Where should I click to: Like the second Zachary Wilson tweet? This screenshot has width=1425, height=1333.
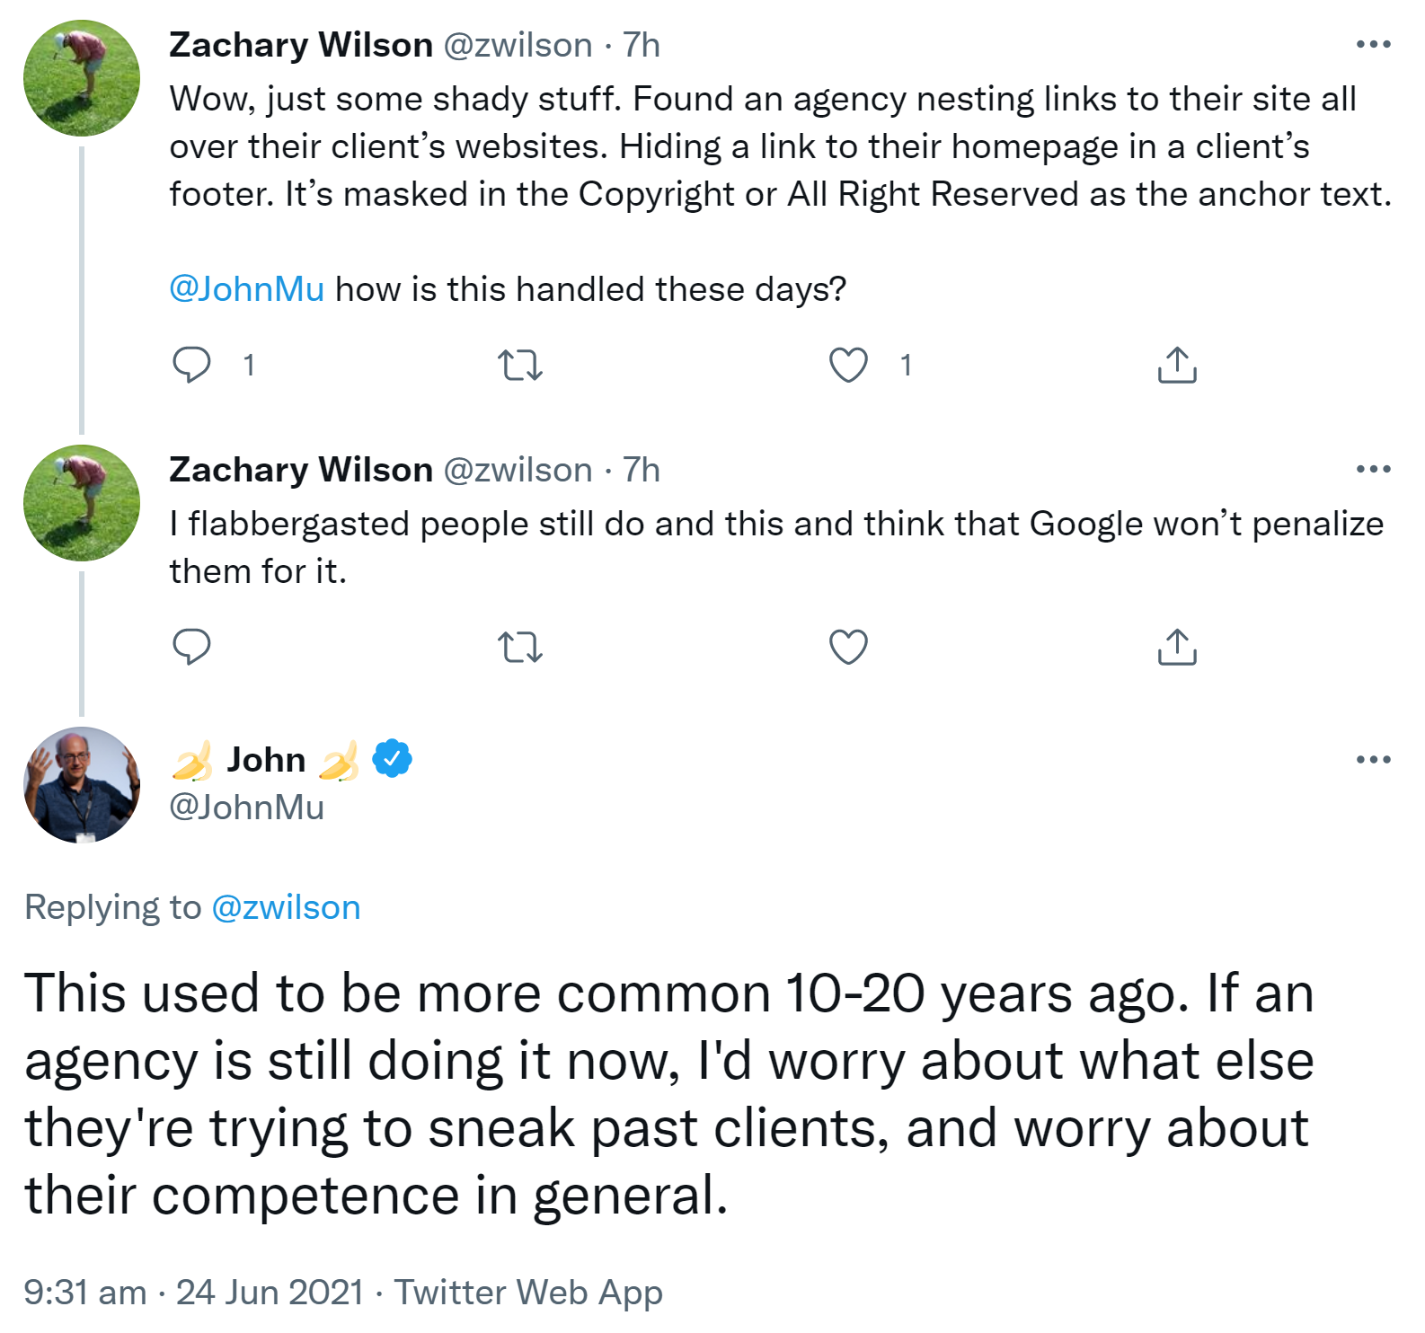(848, 646)
